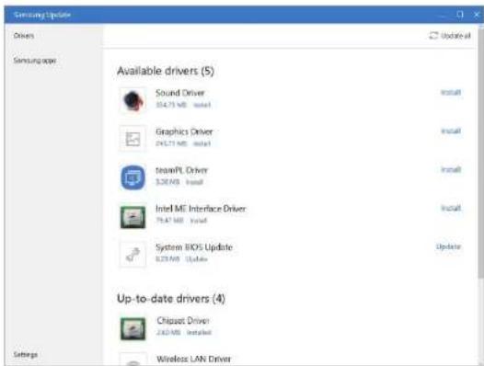Click the Update link under System BIOS Update size
The height and width of the screenshot is (366, 484).
click(x=197, y=259)
